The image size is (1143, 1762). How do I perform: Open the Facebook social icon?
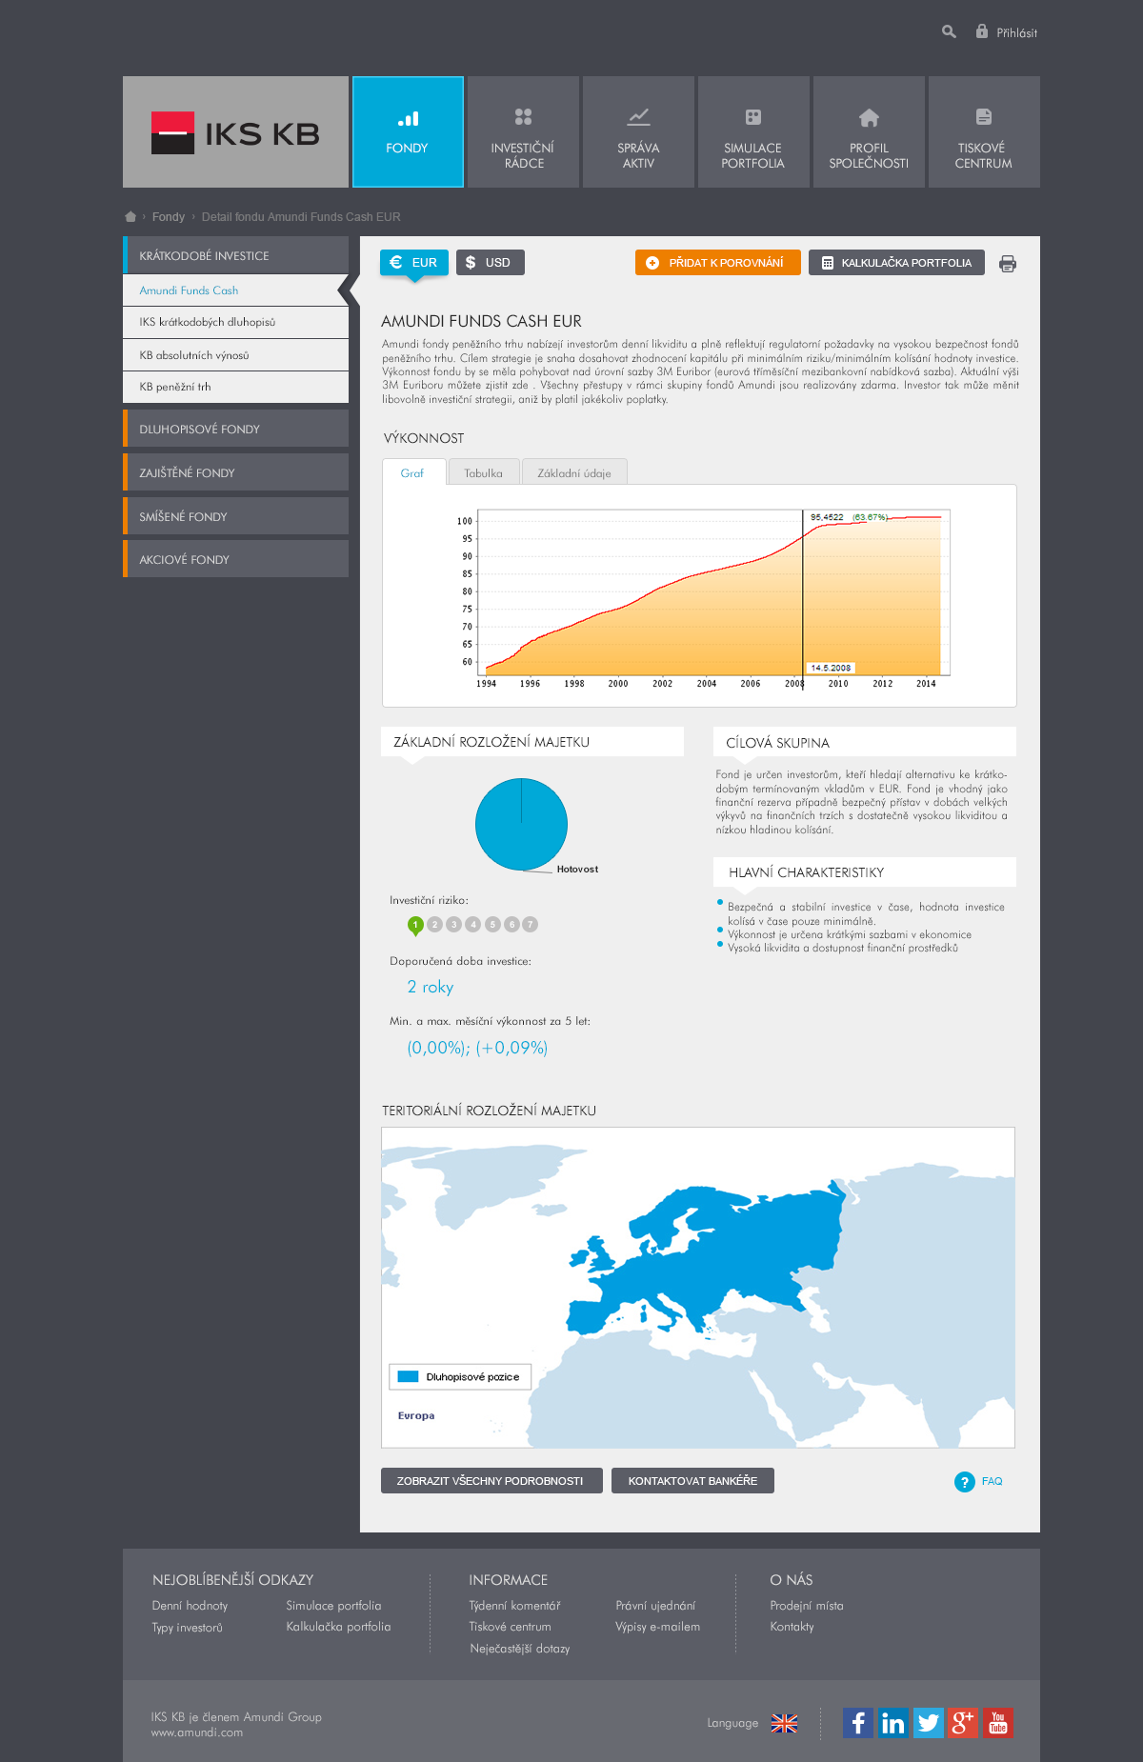point(858,1723)
